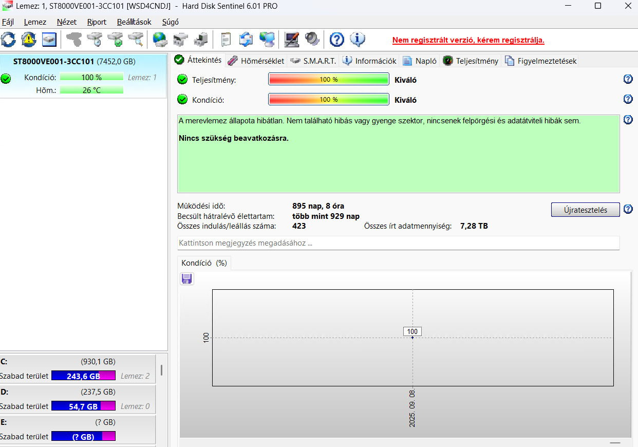638x447 pixels.
Task: Click the Újratesztelés button
Action: [585, 210]
